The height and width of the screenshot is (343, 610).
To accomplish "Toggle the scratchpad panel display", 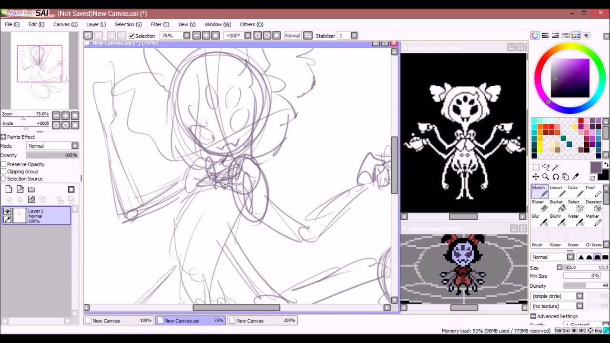I will pos(586,35).
